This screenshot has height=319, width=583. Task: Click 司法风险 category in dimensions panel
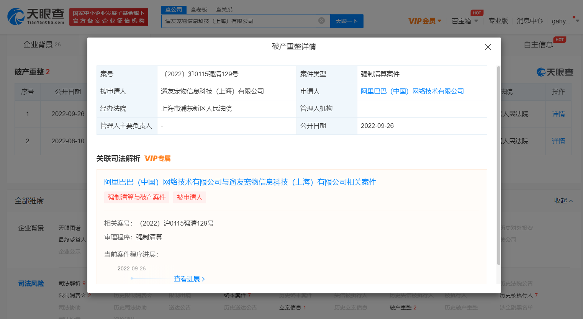(31, 283)
